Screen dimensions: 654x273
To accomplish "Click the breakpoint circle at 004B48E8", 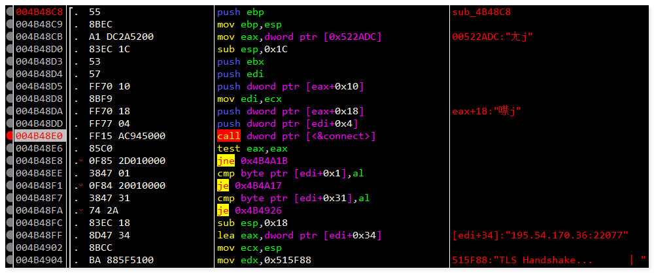I will coord(9,161).
